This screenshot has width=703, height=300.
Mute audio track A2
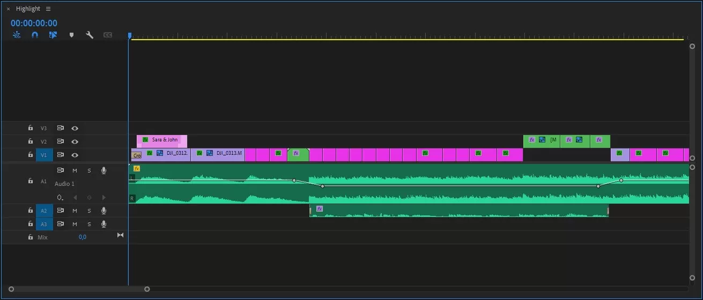(75, 211)
